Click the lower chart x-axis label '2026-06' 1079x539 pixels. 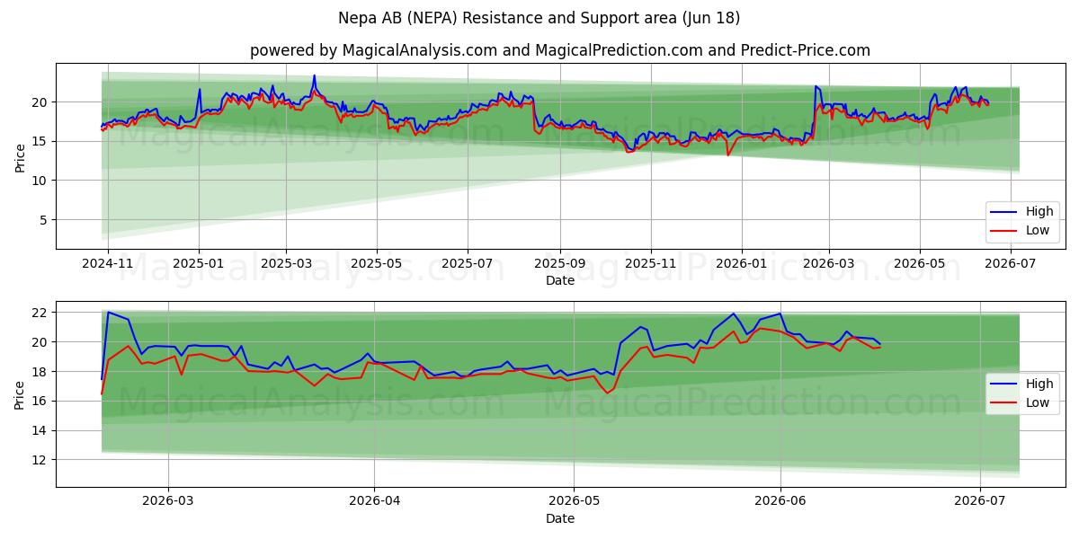(780, 502)
